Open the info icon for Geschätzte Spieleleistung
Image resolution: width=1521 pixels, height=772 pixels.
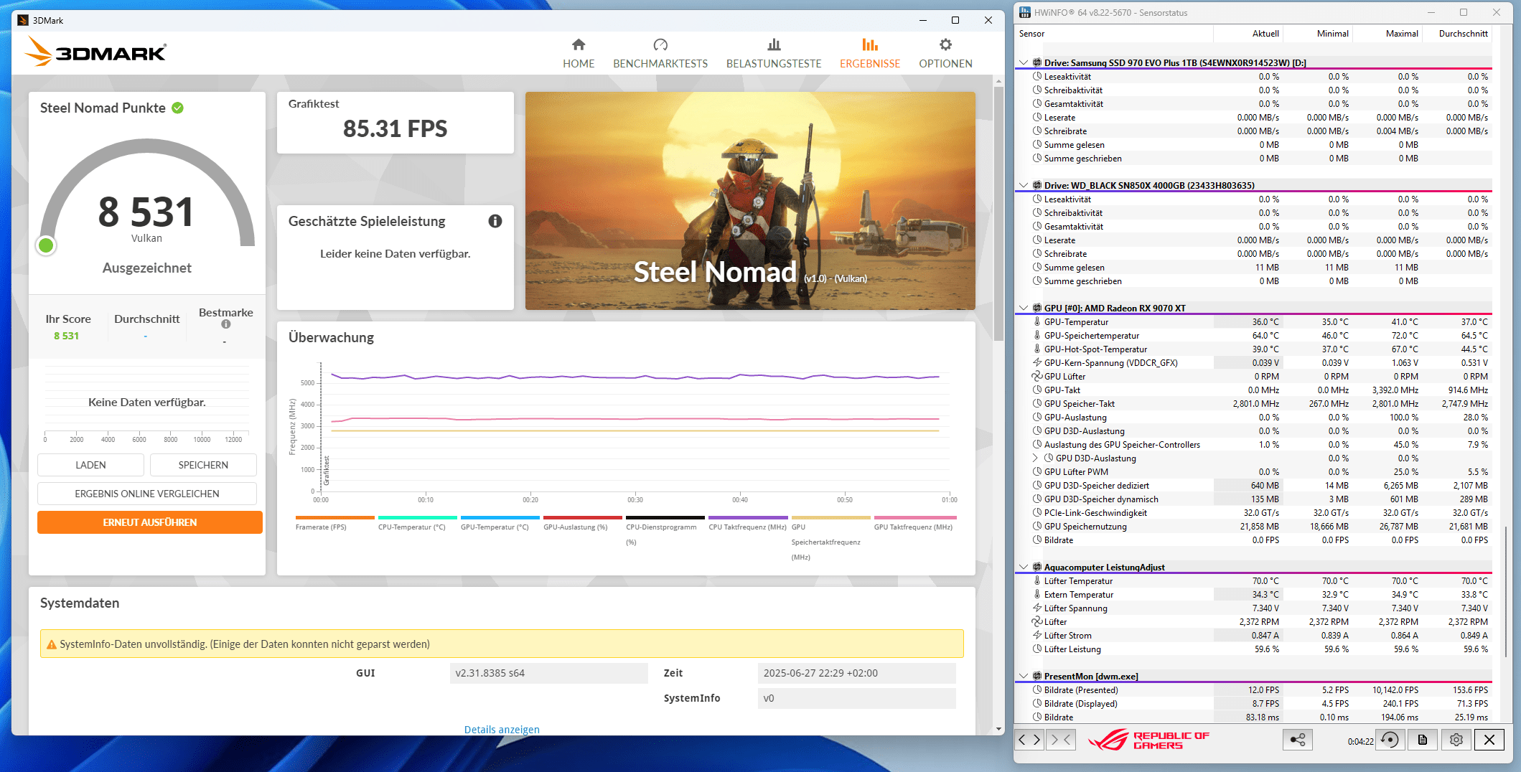coord(495,221)
